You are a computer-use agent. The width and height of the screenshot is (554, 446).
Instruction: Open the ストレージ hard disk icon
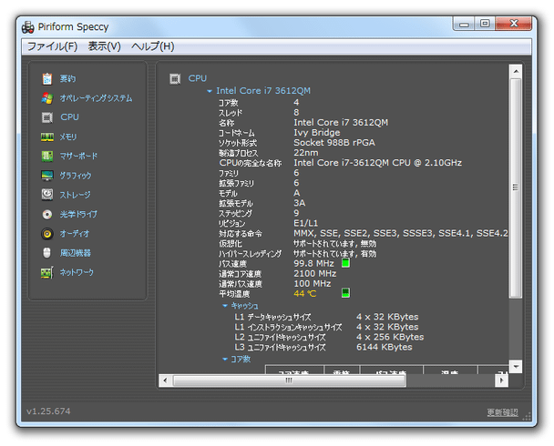coord(47,195)
